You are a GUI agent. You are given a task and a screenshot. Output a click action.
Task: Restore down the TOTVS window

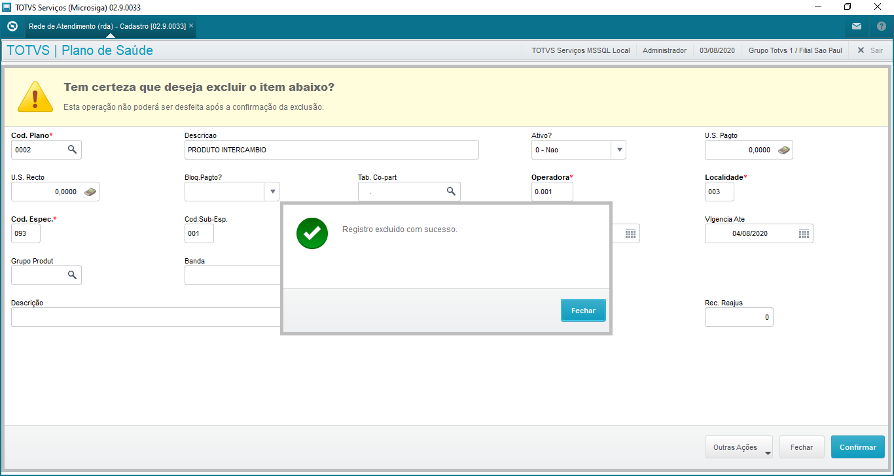[848, 7]
